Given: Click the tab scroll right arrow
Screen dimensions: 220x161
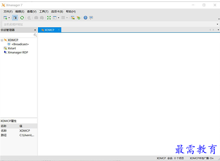Looking at the screenshot, I should point(213,30).
